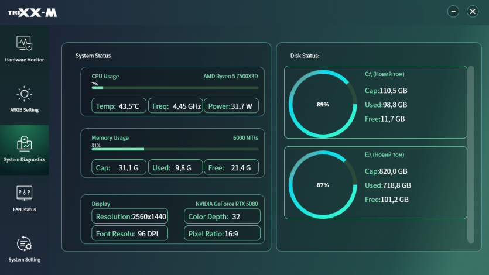Close the TRIXX-M window
Image resolution: width=489 pixels, height=275 pixels.
click(473, 11)
